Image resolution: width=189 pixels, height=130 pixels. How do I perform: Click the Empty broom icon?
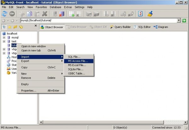click(150, 14)
